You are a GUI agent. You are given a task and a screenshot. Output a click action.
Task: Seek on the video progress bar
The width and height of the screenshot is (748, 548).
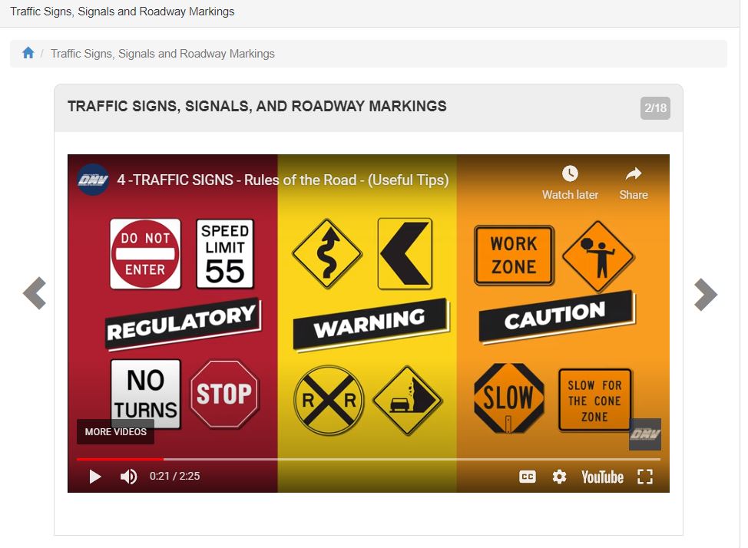coord(369,459)
